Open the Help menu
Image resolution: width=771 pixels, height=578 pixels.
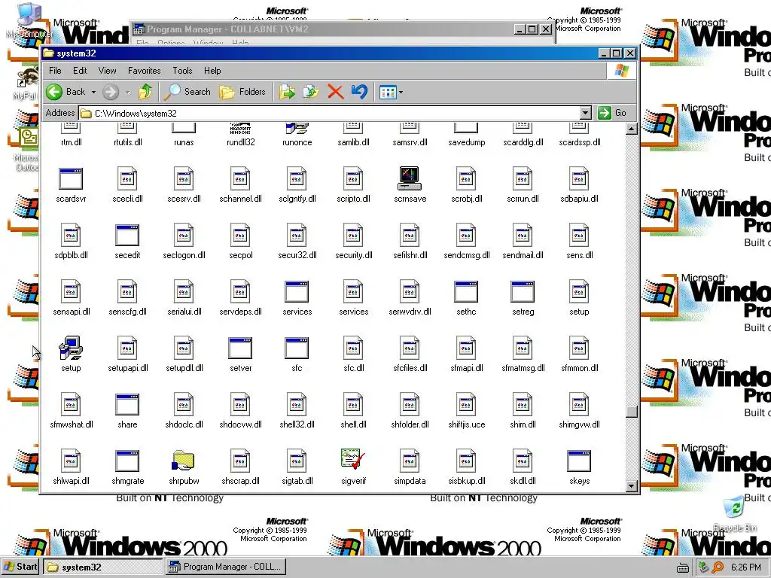coord(212,71)
